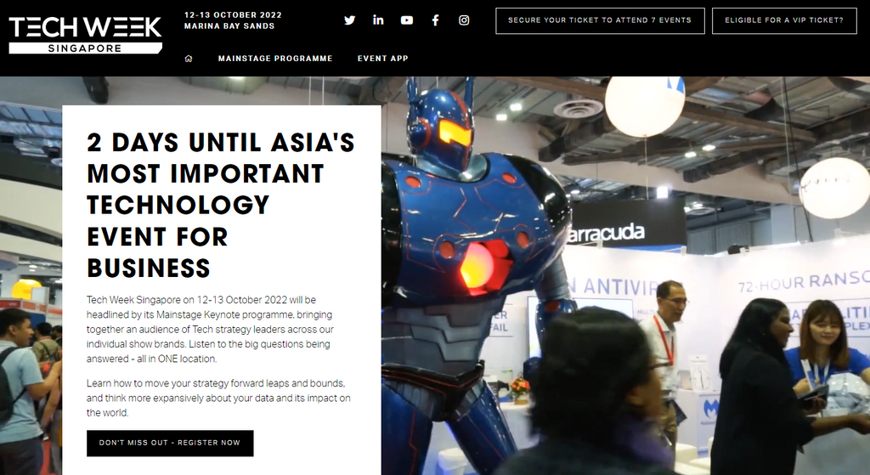
Task: Click the headline '2 Days Until Asia's'
Action: (220, 143)
